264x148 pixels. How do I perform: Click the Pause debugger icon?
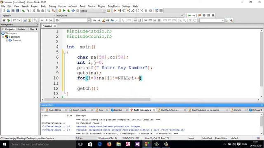[146, 11]
